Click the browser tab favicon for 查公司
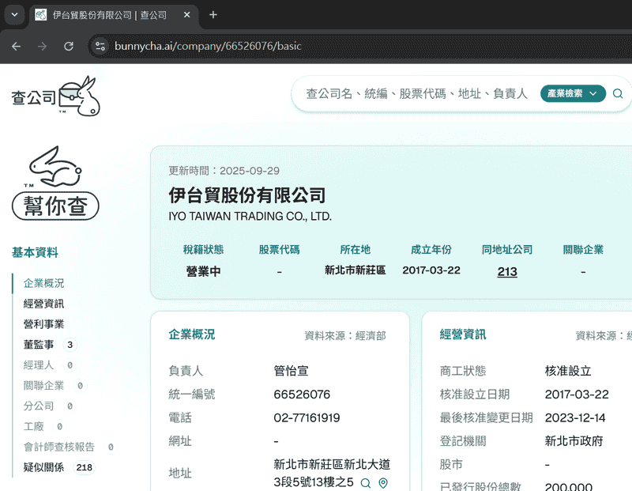632x491 pixels. coord(41,15)
